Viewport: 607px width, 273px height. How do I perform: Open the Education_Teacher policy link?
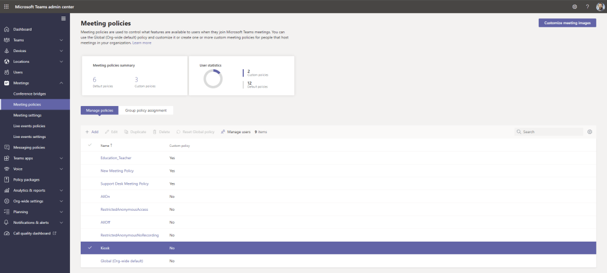[x=116, y=158]
